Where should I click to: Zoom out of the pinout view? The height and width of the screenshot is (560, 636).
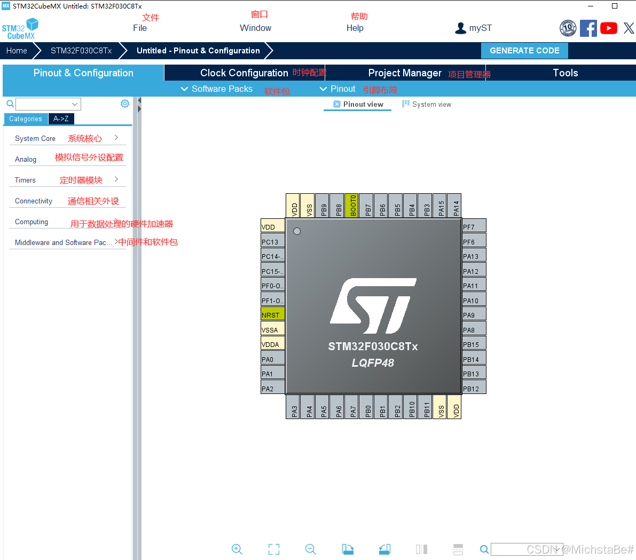[310, 549]
